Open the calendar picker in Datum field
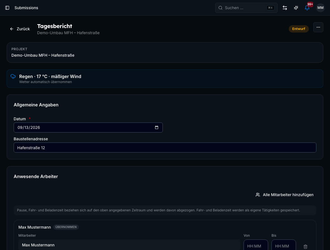Screen dimensions: 330x250 156,127
